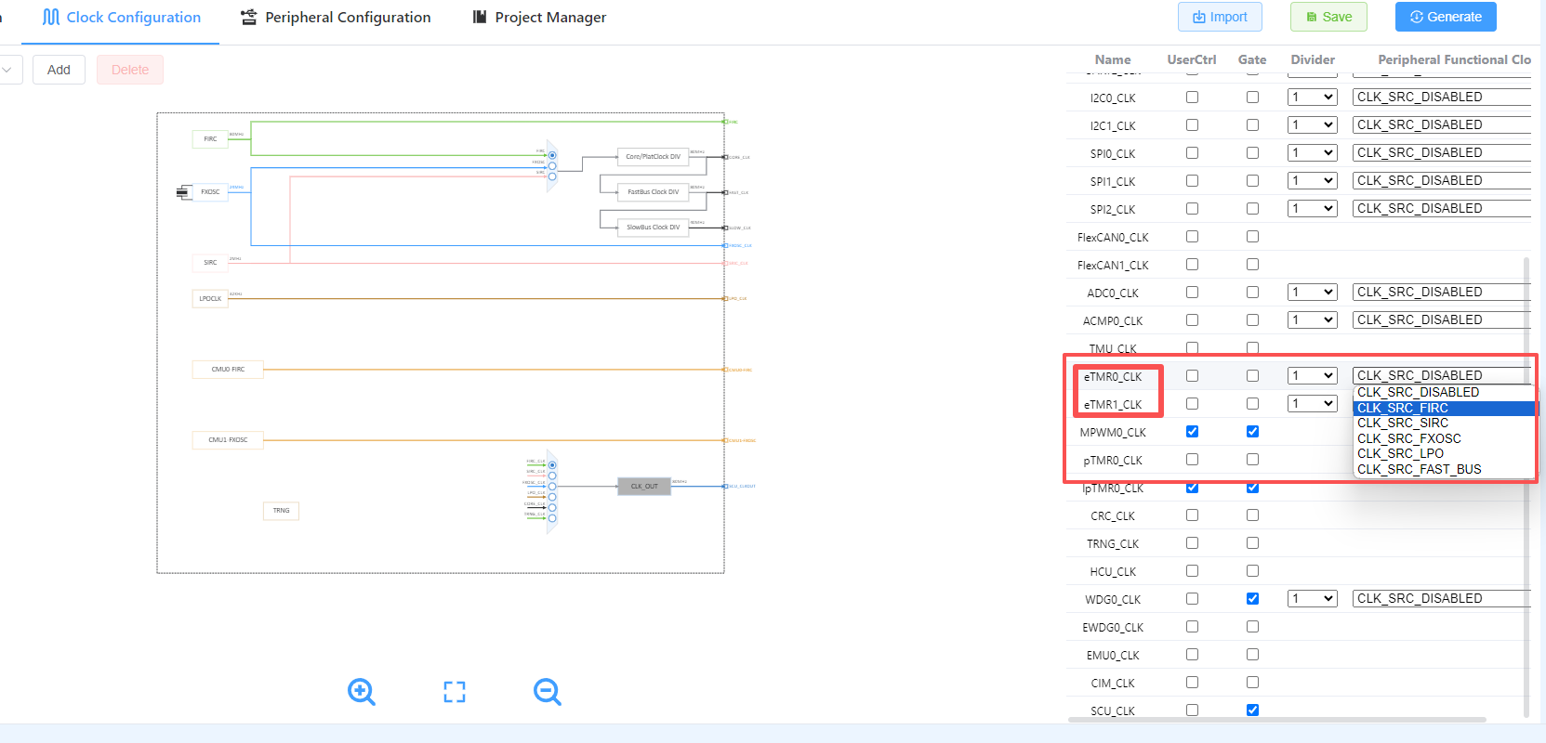Click the peripheral table's vertical scrollbar
Screen dimensions: 1546x743
click(1526, 488)
